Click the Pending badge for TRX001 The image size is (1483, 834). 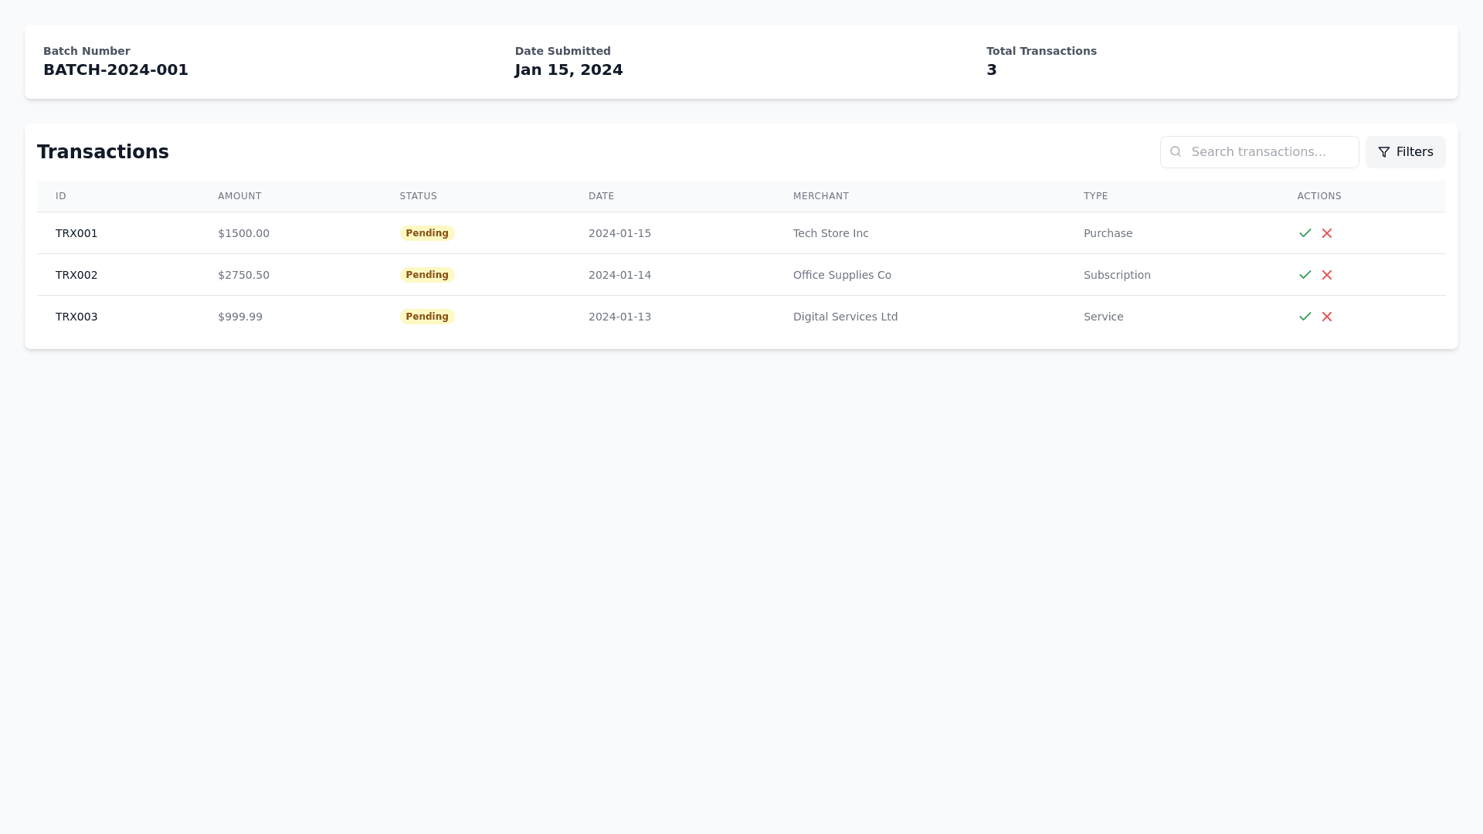pyautogui.click(x=426, y=233)
